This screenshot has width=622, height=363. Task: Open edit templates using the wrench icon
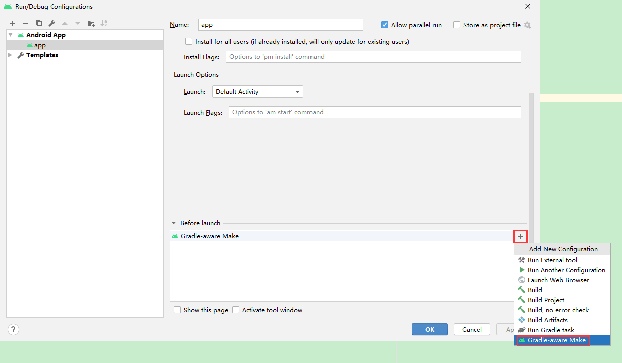[51, 23]
